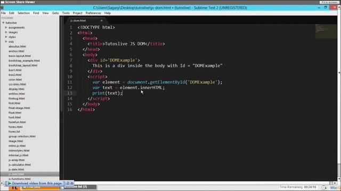
Task: Open font.html in sidebar
Action: (14, 117)
